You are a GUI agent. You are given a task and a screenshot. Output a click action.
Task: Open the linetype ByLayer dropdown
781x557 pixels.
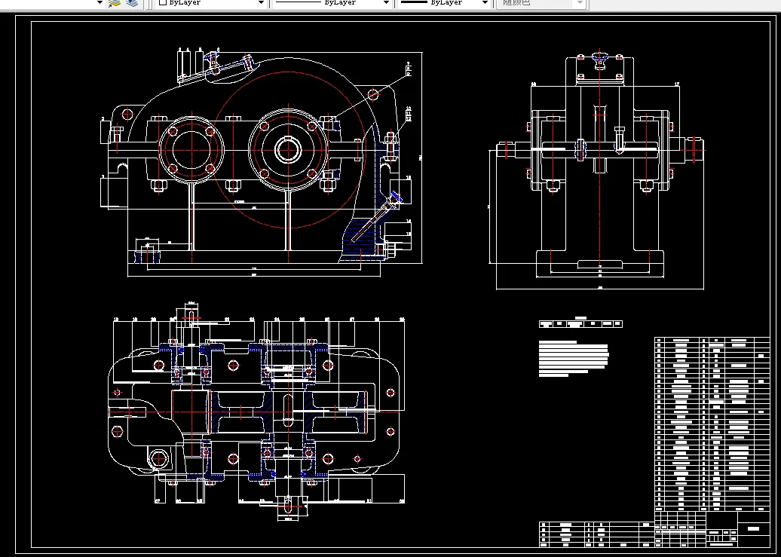pyautogui.click(x=332, y=2)
